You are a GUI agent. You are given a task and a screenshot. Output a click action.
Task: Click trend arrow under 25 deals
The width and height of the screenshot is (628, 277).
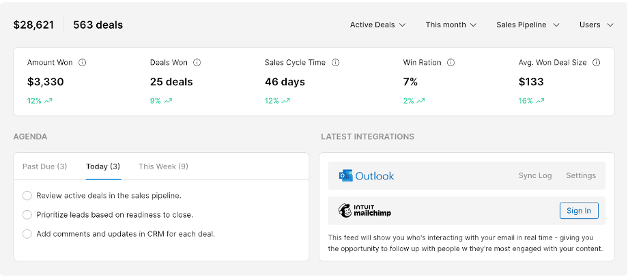pyautogui.click(x=168, y=101)
